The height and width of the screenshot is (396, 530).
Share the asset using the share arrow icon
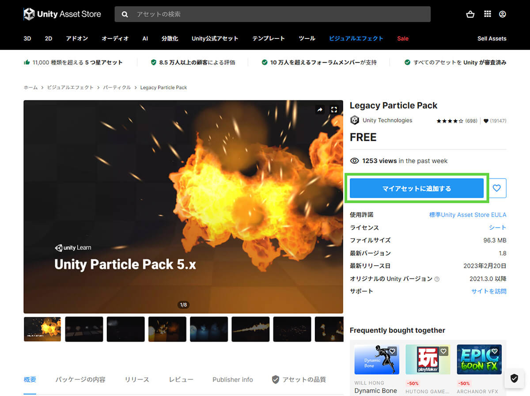coord(320,110)
